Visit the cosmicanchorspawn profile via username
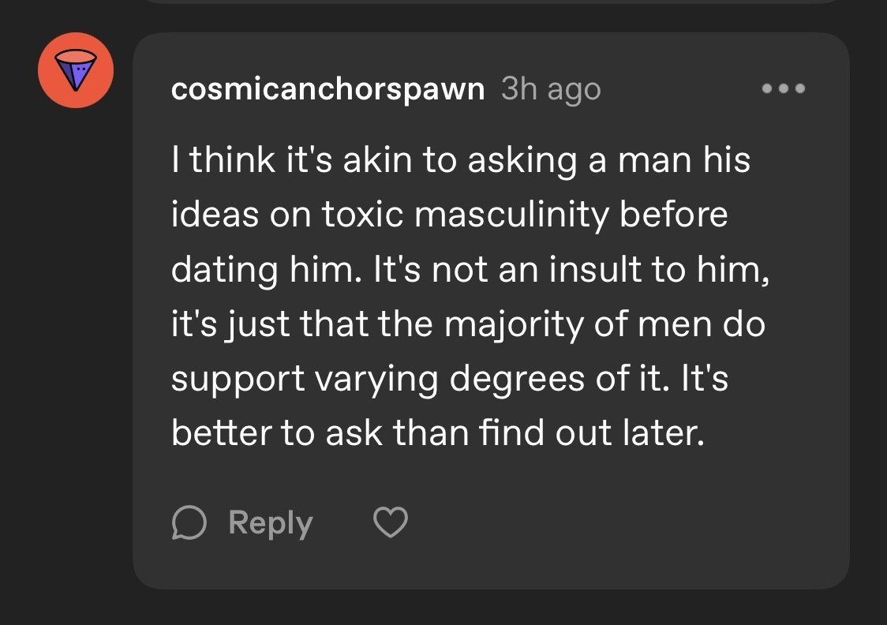Image resolution: width=887 pixels, height=625 pixels. coord(327,89)
